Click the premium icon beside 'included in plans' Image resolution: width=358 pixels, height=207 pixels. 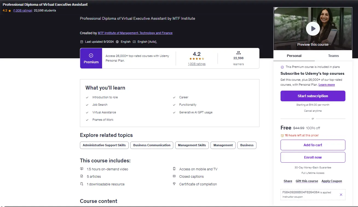tap(282, 67)
